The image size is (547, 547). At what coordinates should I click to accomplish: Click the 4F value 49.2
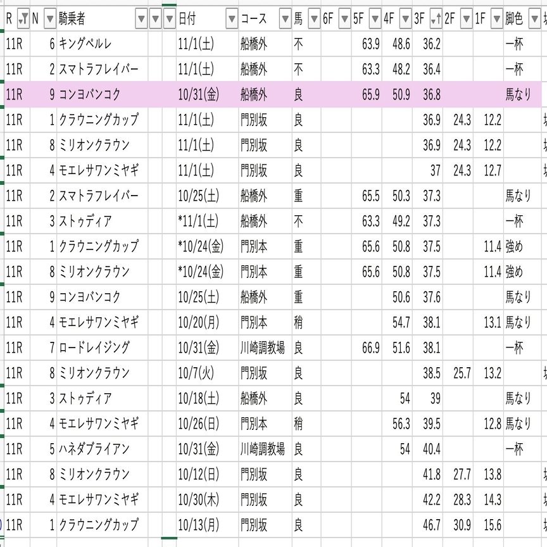(401, 221)
